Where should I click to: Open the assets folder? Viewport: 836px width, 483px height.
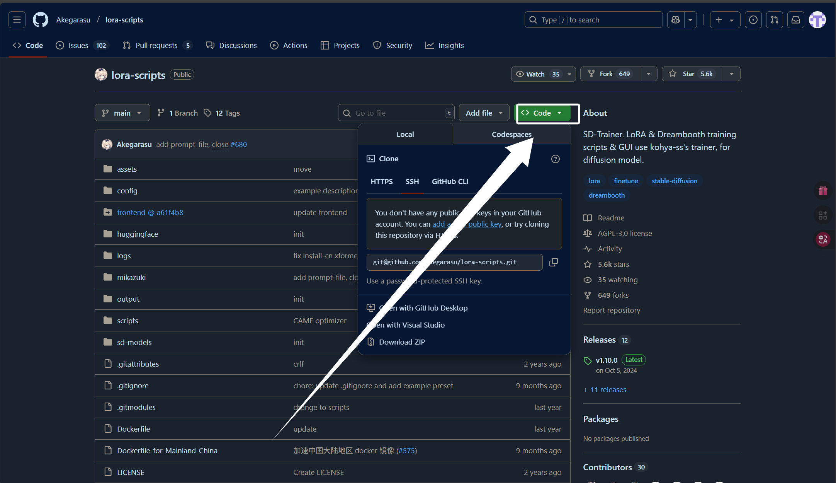(127, 169)
